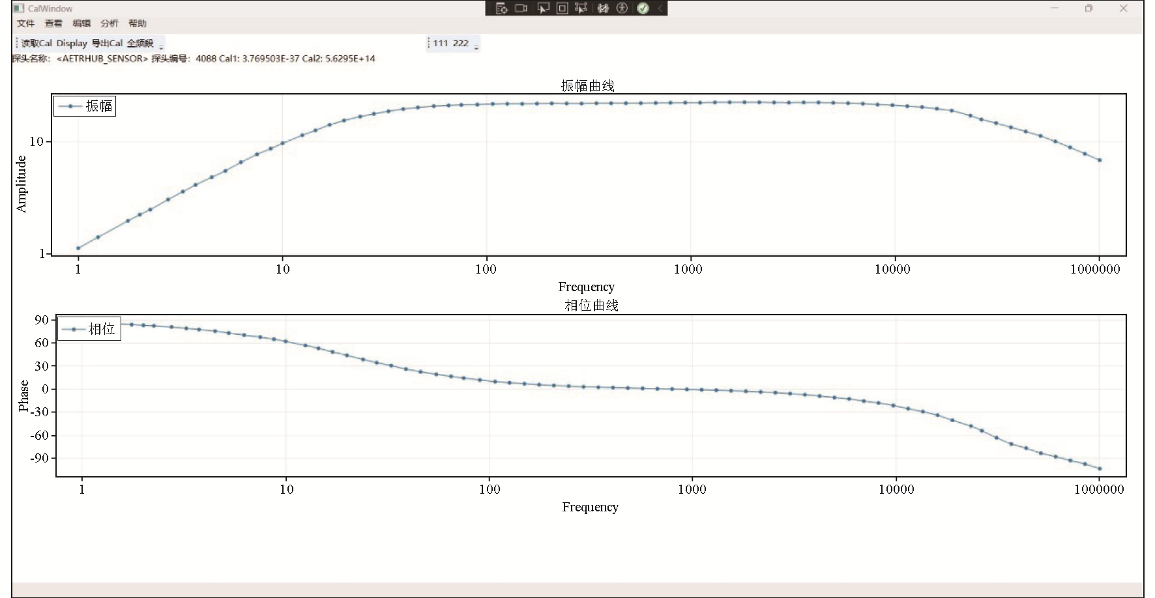Open the 文件 menu
The height and width of the screenshot is (598, 1155).
point(25,23)
